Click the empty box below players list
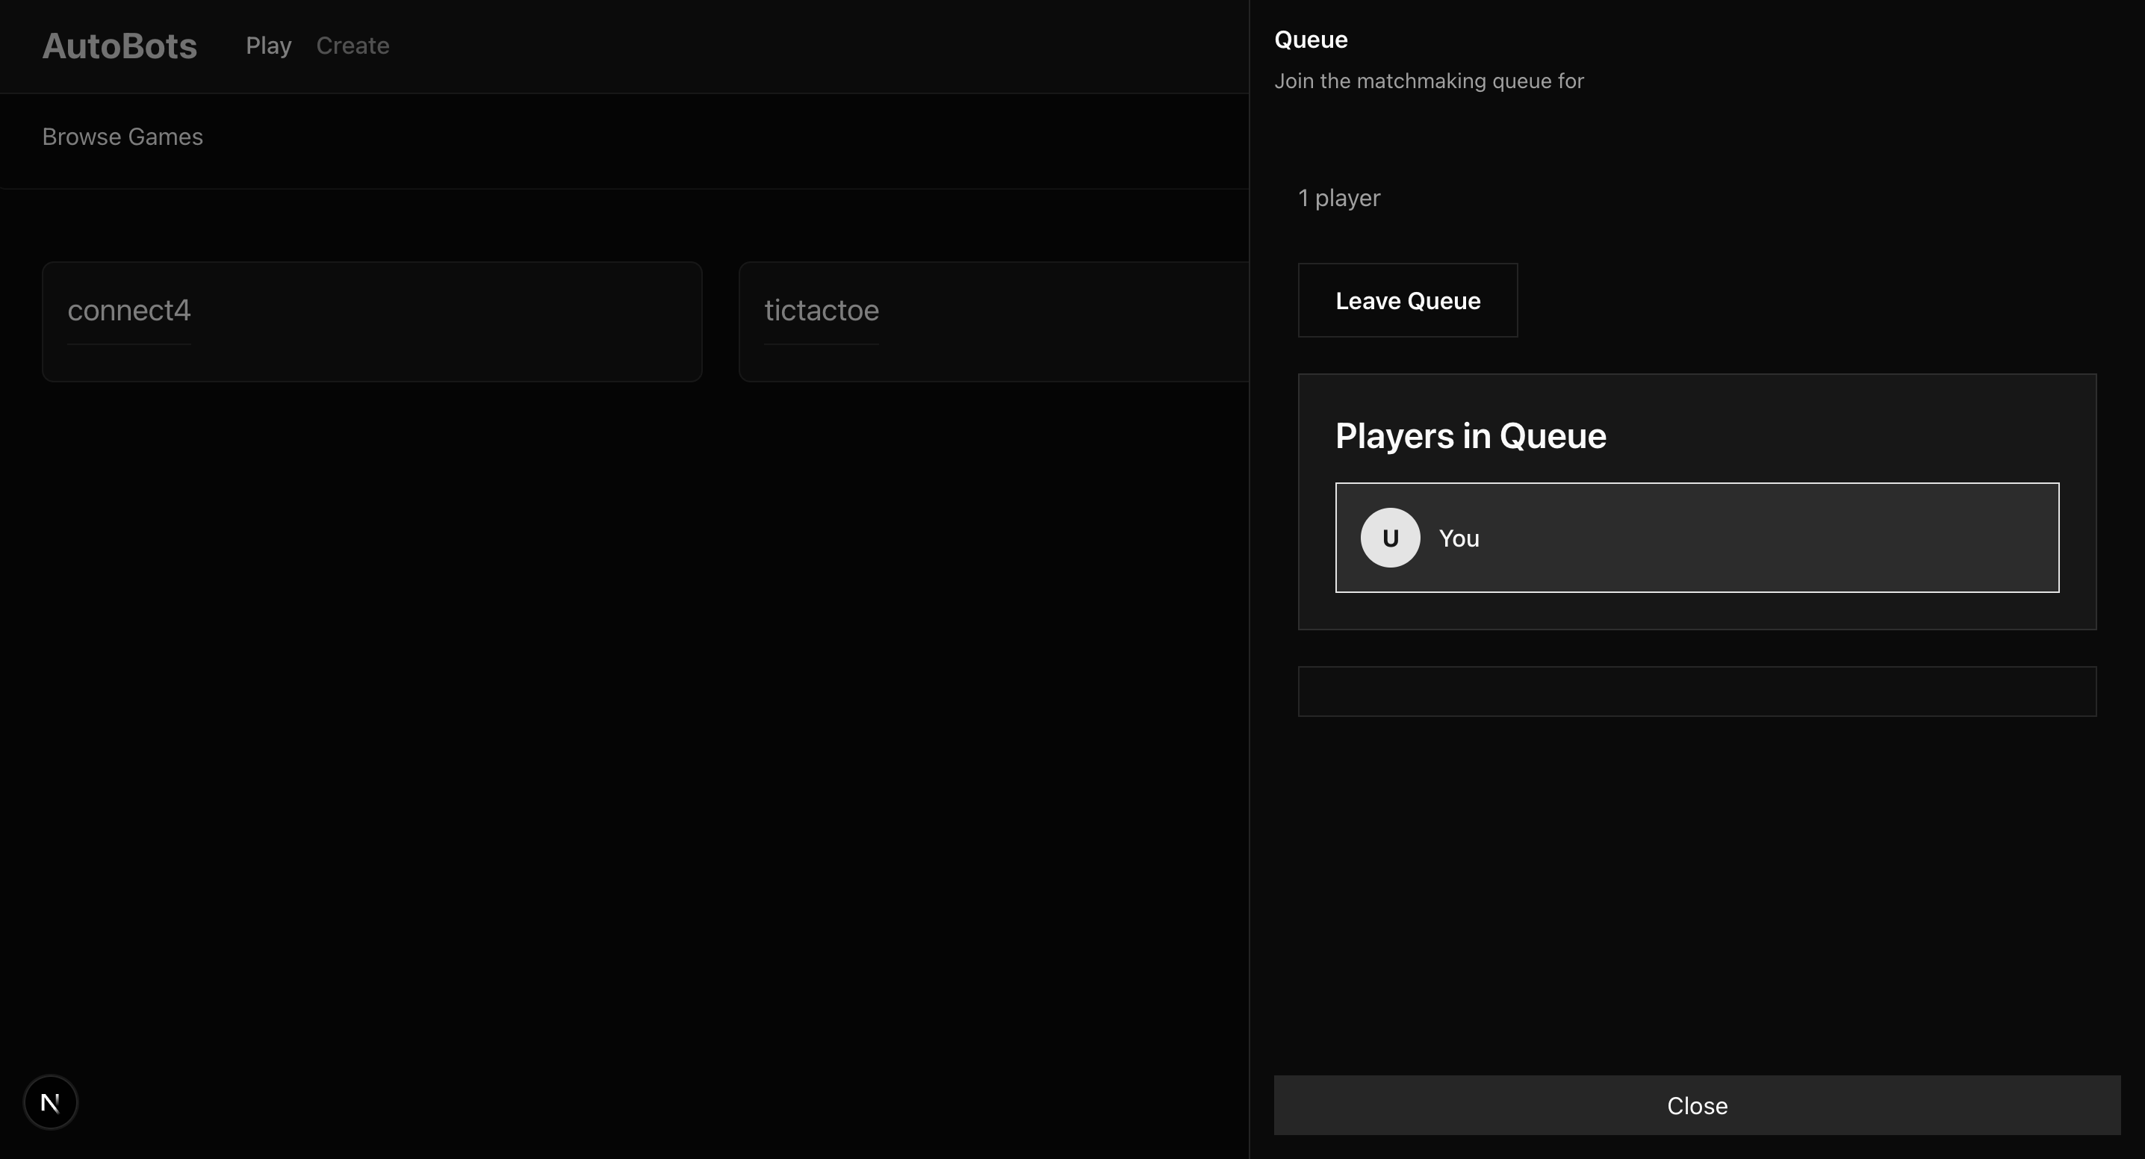 click(1696, 691)
